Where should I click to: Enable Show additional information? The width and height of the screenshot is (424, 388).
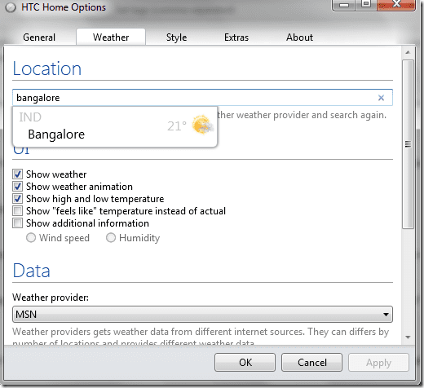click(x=18, y=223)
